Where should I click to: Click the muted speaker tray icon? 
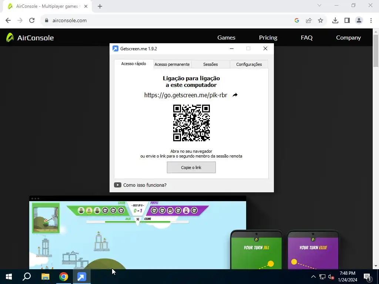click(331, 277)
